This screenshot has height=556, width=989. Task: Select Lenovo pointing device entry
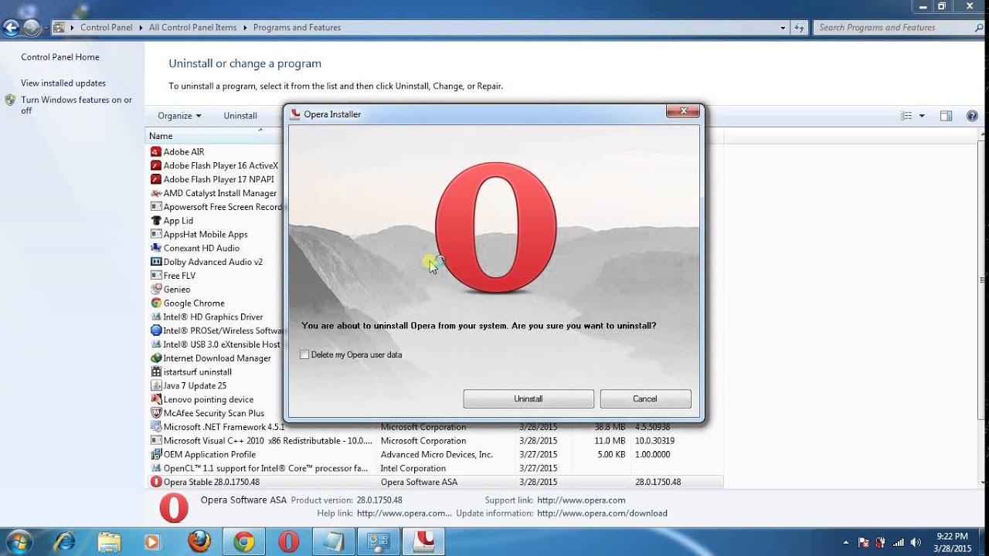pyautogui.click(x=209, y=400)
